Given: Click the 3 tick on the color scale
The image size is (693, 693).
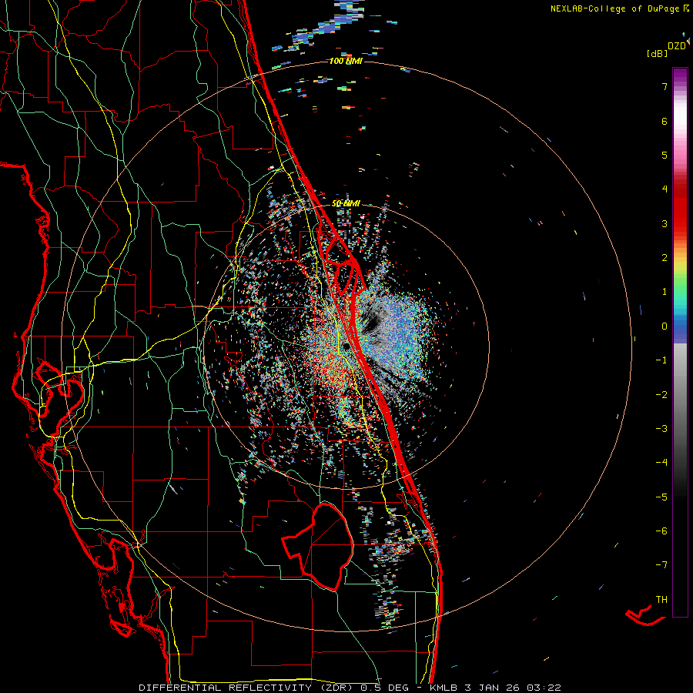Looking at the screenshot, I should click(x=665, y=223).
